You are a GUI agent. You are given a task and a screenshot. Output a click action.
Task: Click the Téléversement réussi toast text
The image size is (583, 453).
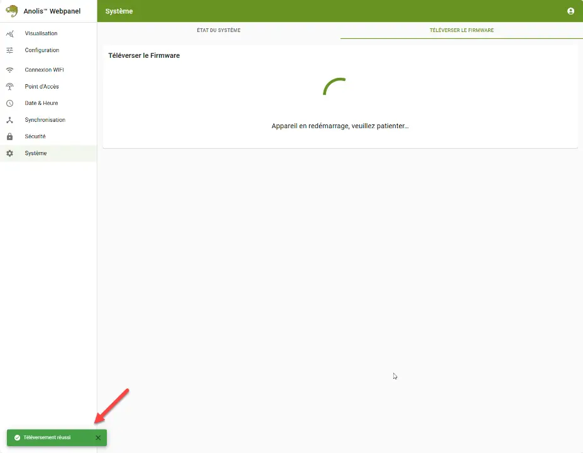(47, 437)
